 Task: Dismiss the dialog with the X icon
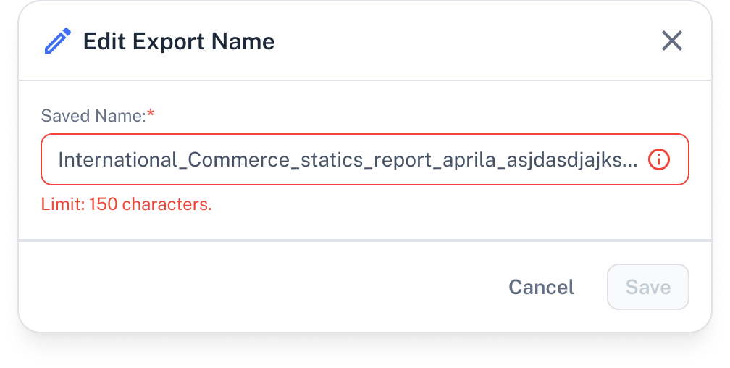point(672,41)
